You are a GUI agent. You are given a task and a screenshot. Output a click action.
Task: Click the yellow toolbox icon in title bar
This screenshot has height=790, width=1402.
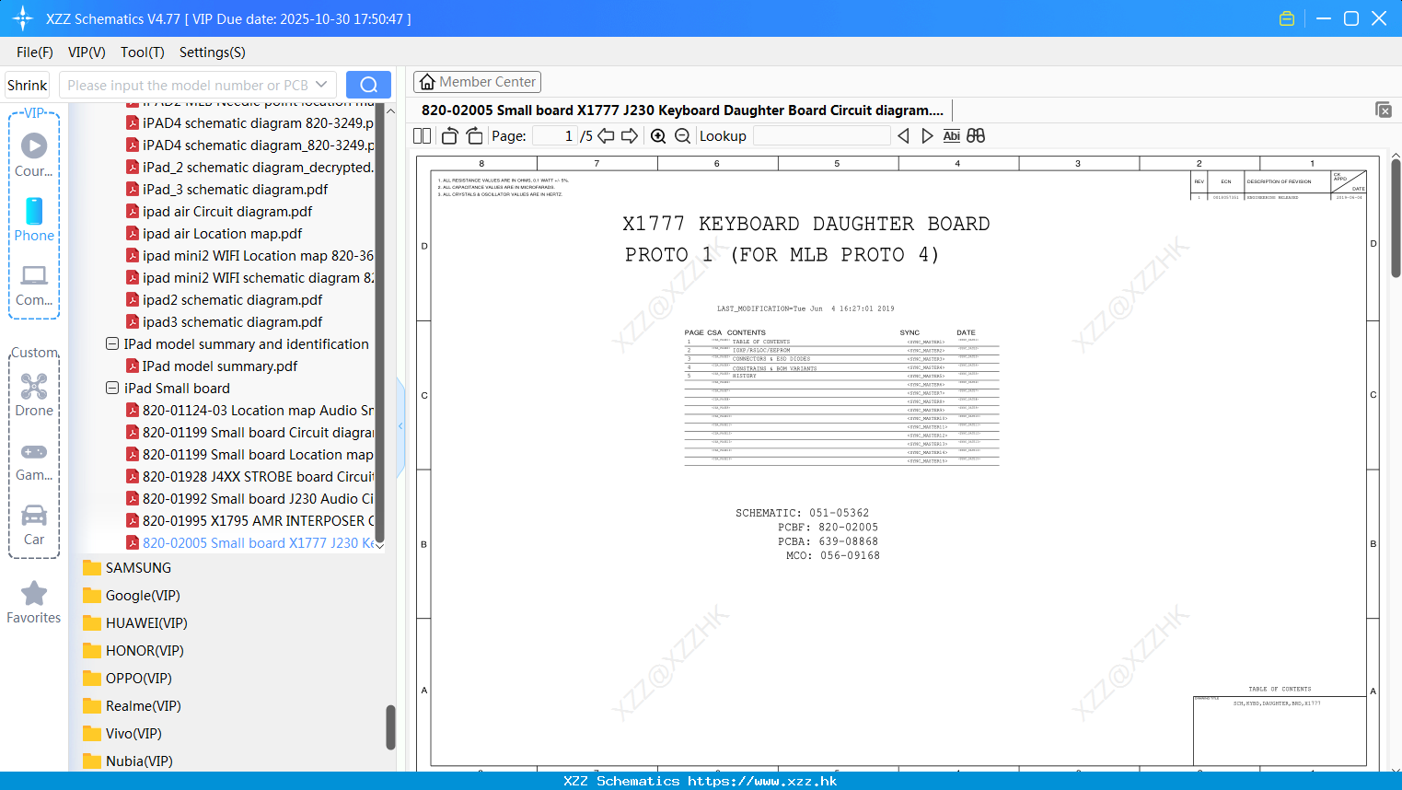tap(1287, 18)
